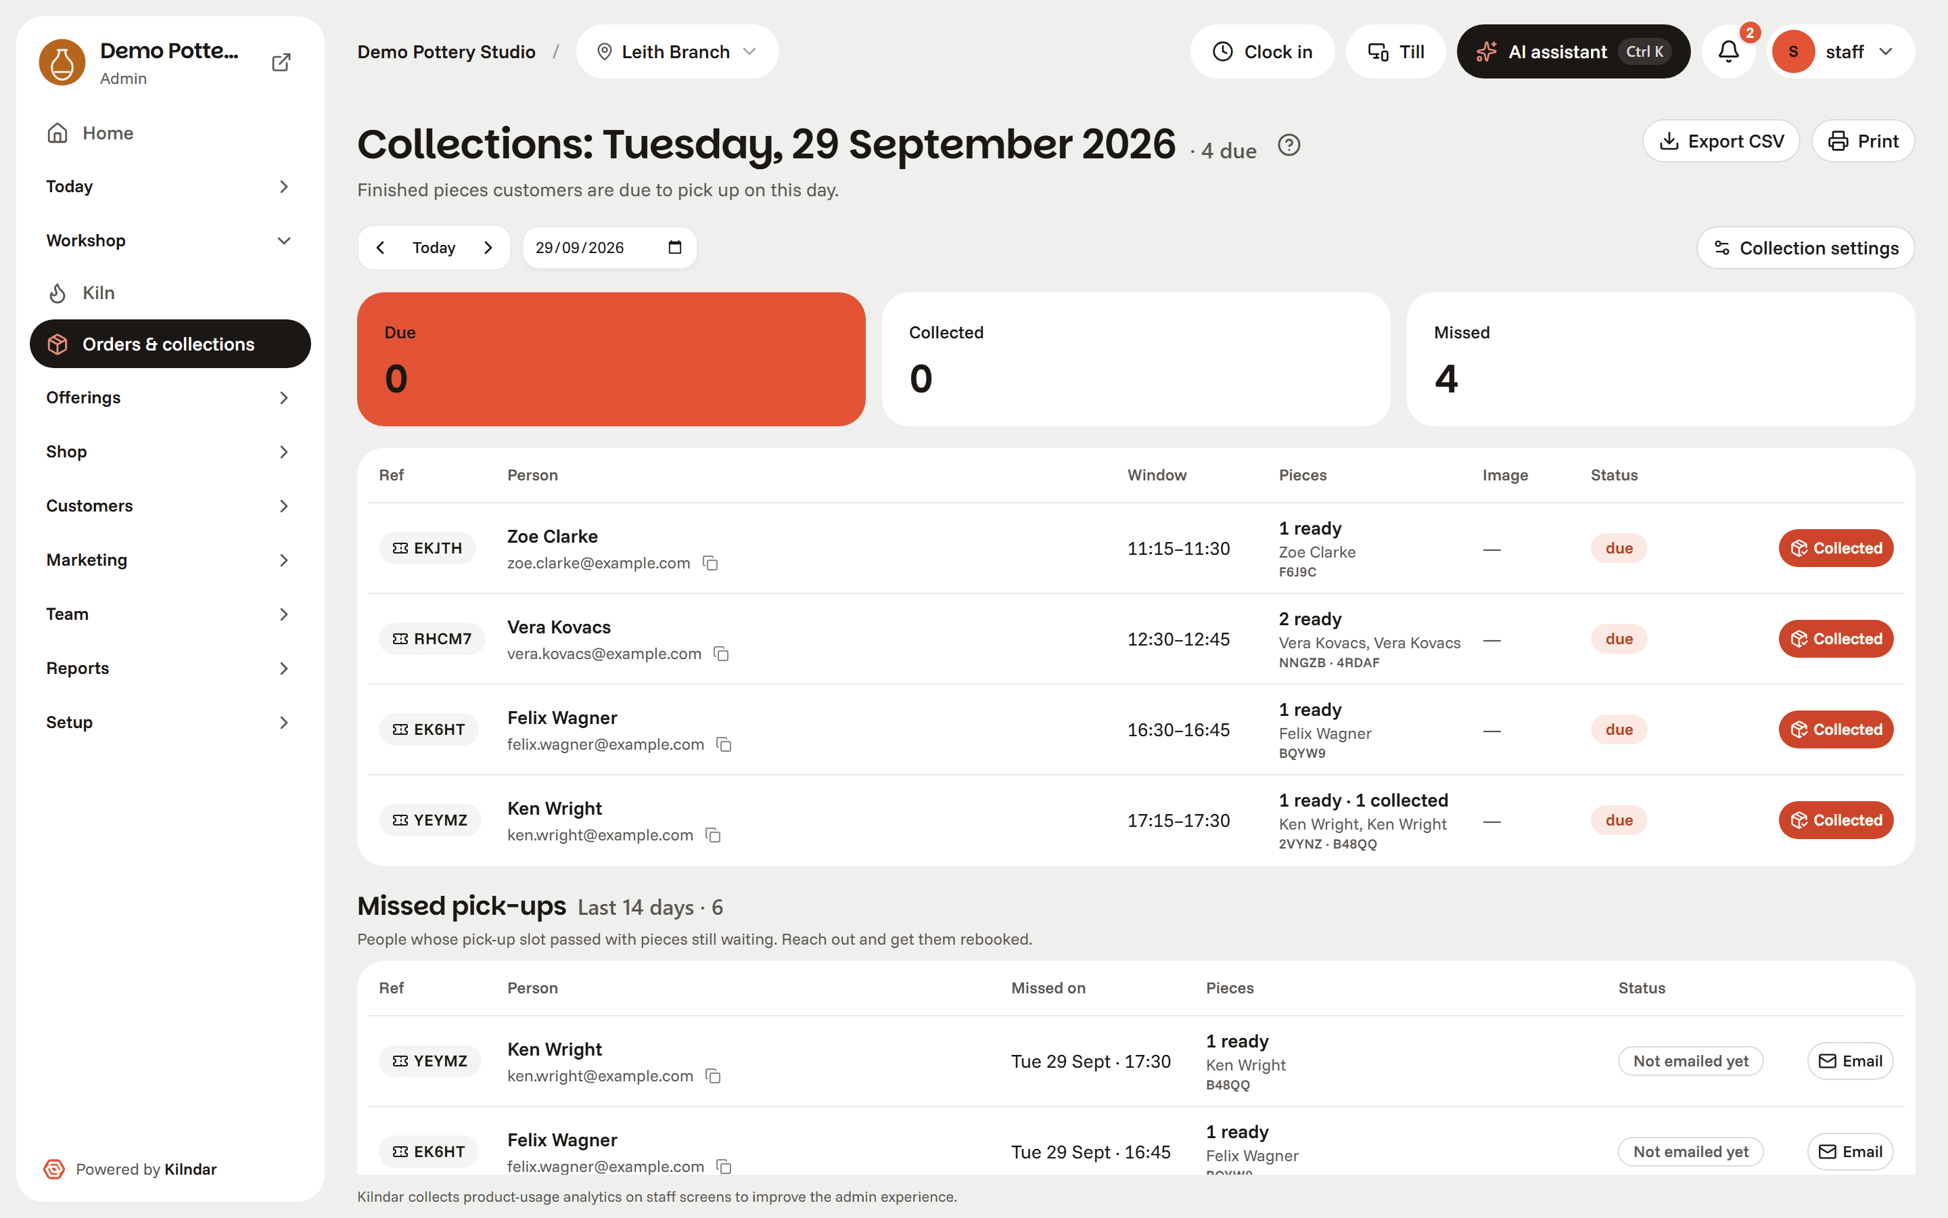Go to previous day arrow
Viewport: 1948px width, 1218px height.
(x=381, y=247)
